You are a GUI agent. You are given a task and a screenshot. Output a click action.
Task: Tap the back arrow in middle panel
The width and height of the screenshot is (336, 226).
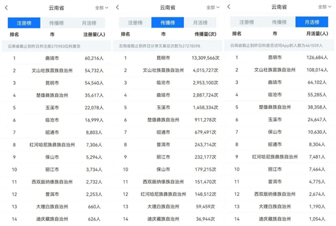click(x=117, y=7)
